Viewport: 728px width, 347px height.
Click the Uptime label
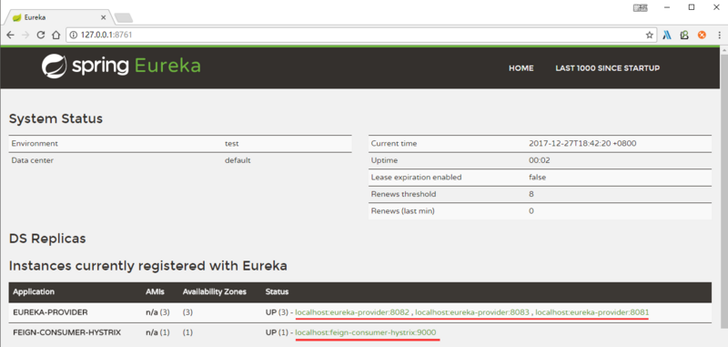384,160
